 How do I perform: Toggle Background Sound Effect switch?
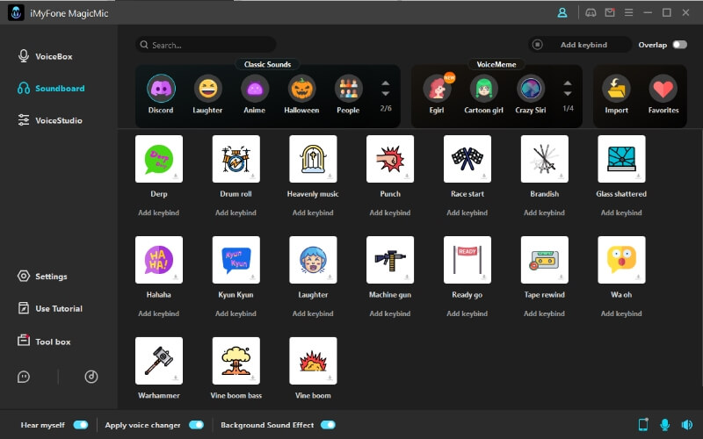(x=328, y=425)
